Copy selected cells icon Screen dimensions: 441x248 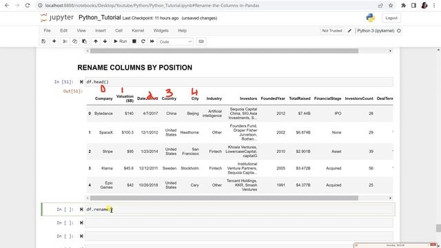pos(74,41)
